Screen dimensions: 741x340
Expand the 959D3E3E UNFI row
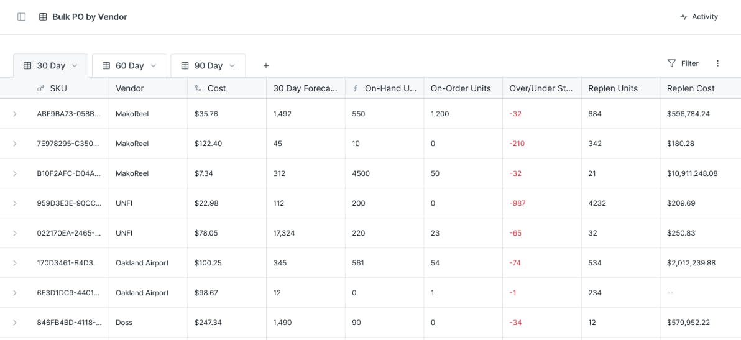click(x=15, y=203)
